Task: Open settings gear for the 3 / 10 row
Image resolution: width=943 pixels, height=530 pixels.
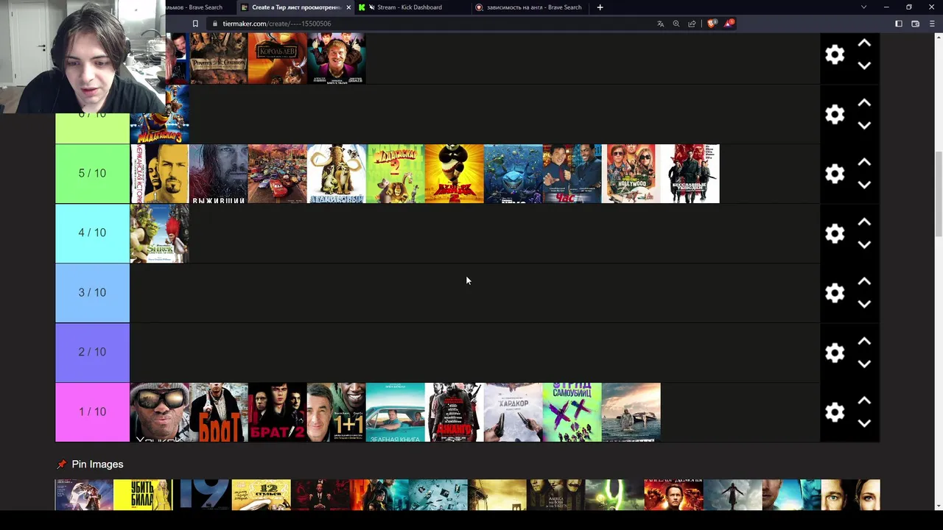Action: [x=835, y=293]
